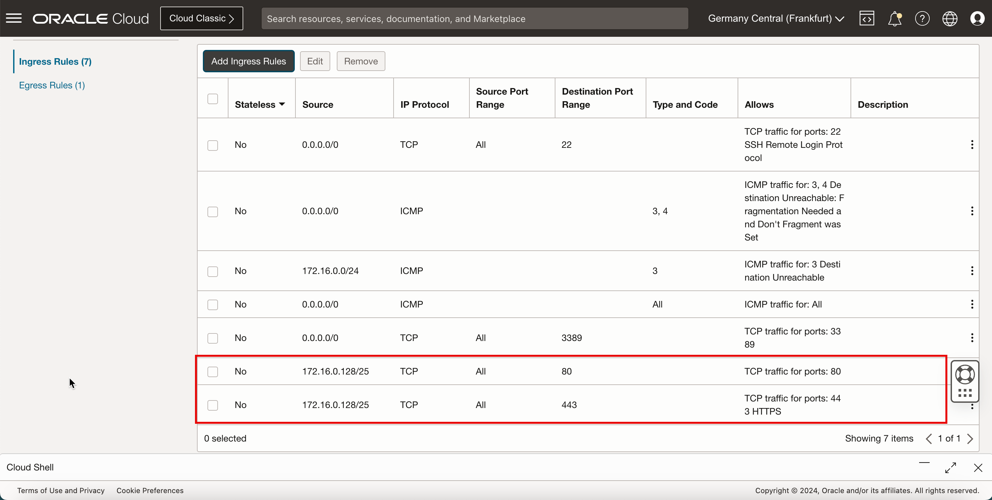Viewport: 992px width, 500px height.
Task: Open Cloud Shell developer tools icon
Action: (867, 18)
